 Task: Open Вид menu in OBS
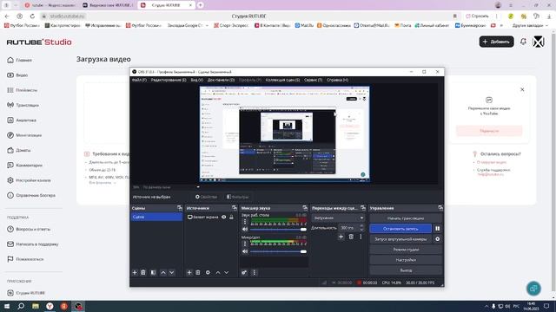[197, 80]
